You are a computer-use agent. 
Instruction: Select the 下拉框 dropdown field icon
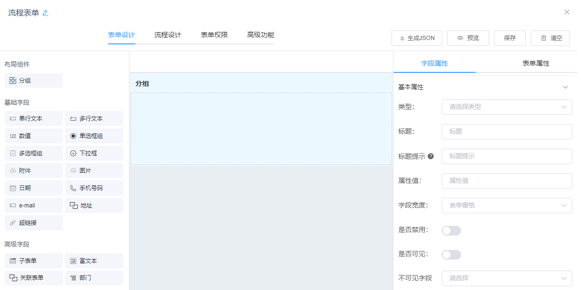click(x=73, y=153)
